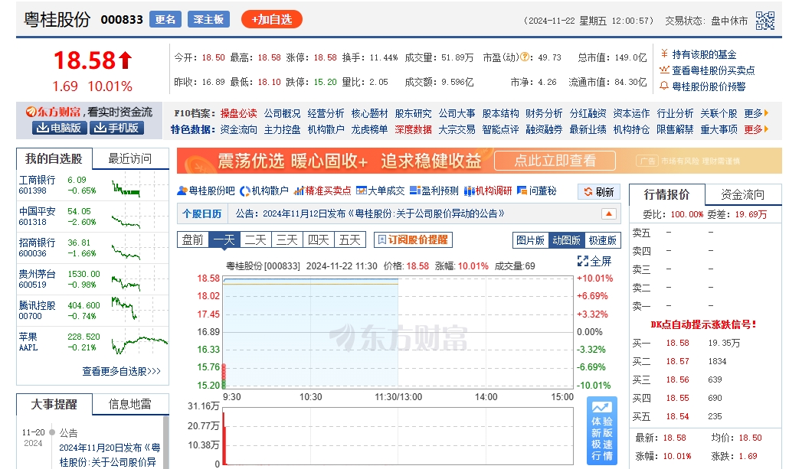Image resolution: width=789 pixels, height=469 pixels.
Task: Click 体验新版极速行情 blue widget
Action: point(602,431)
